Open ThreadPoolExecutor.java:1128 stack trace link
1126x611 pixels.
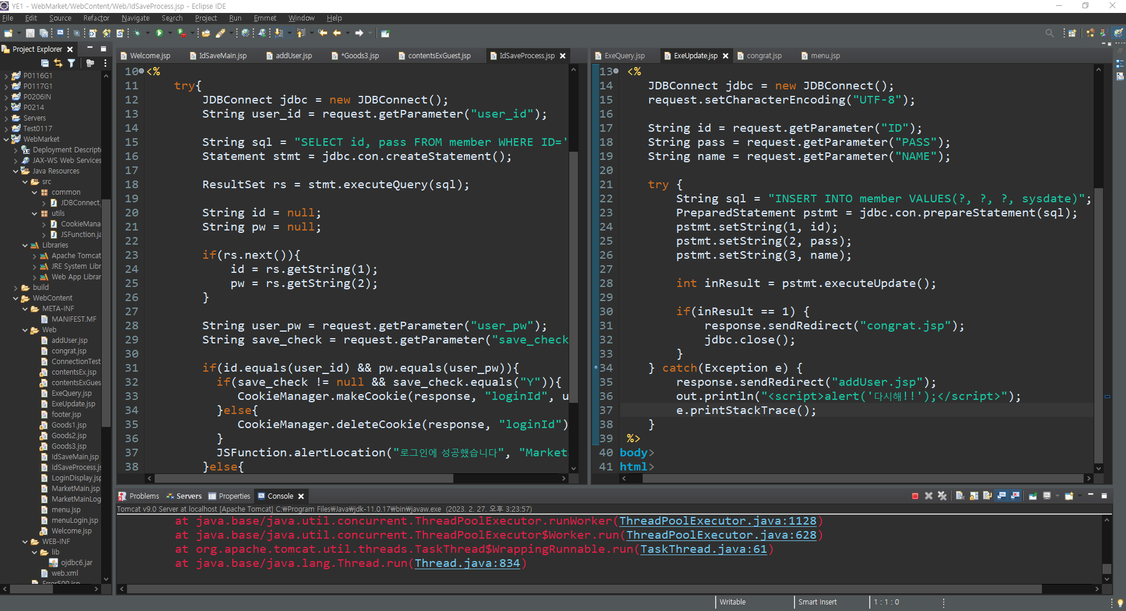click(717, 521)
